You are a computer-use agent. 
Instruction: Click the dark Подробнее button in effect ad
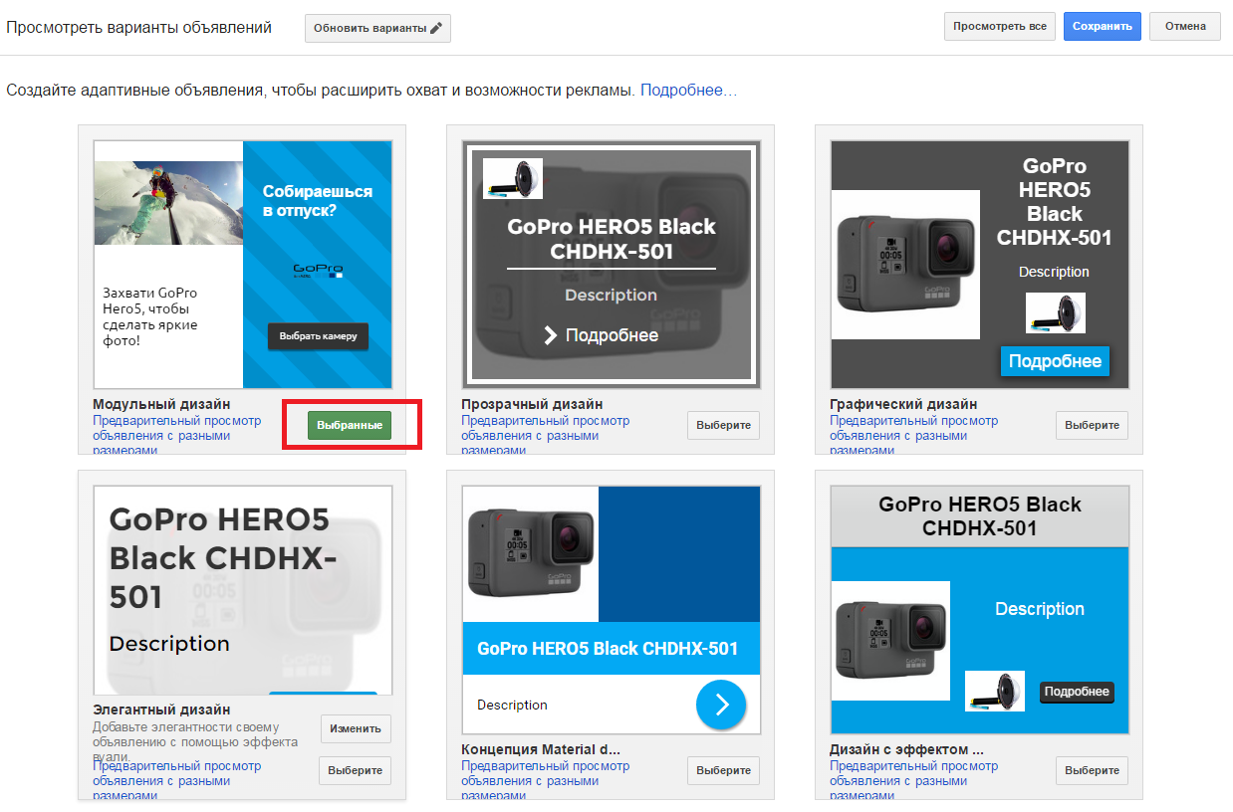pos(1077,692)
